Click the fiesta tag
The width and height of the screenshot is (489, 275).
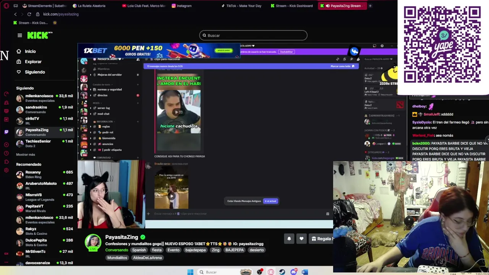(x=157, y=250)
